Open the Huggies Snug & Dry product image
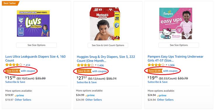 tap(105, 24)
